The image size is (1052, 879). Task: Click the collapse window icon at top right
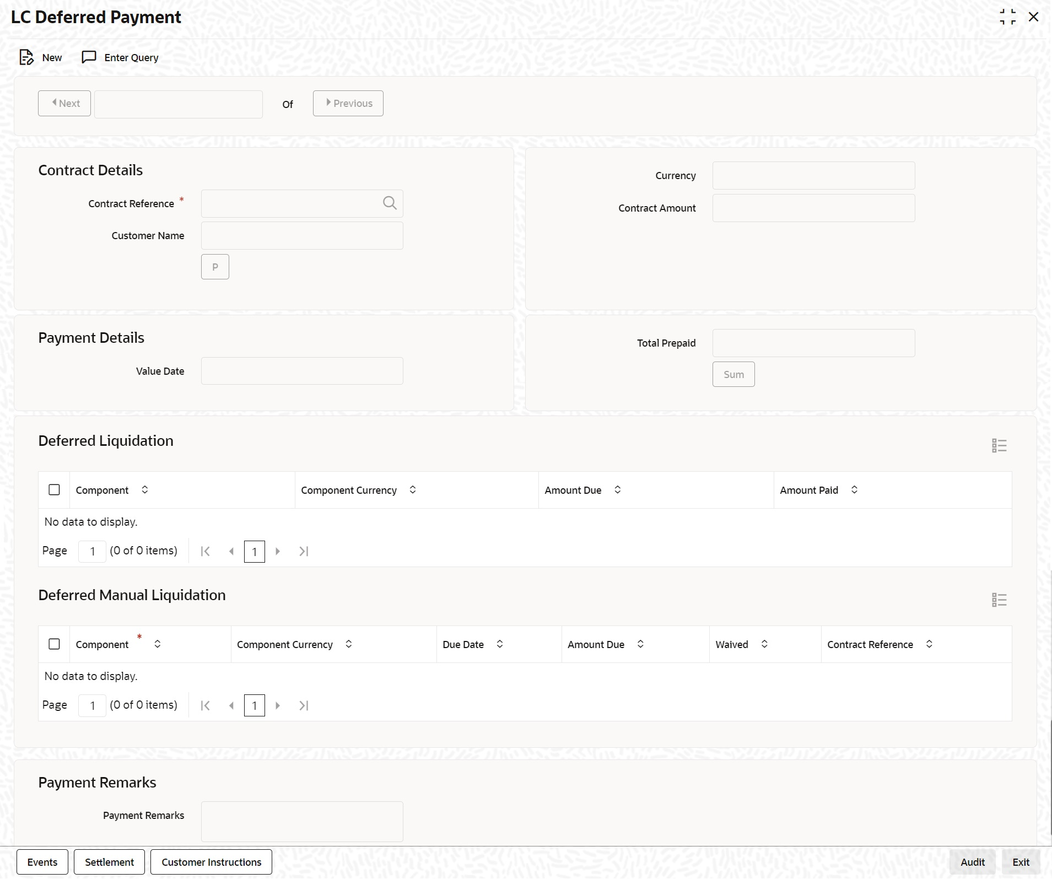click(x=1007, y=17)
